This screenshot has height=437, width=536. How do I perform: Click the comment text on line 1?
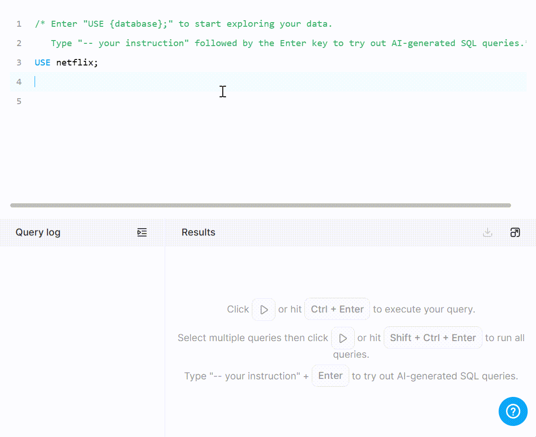(x=183, y=24)
